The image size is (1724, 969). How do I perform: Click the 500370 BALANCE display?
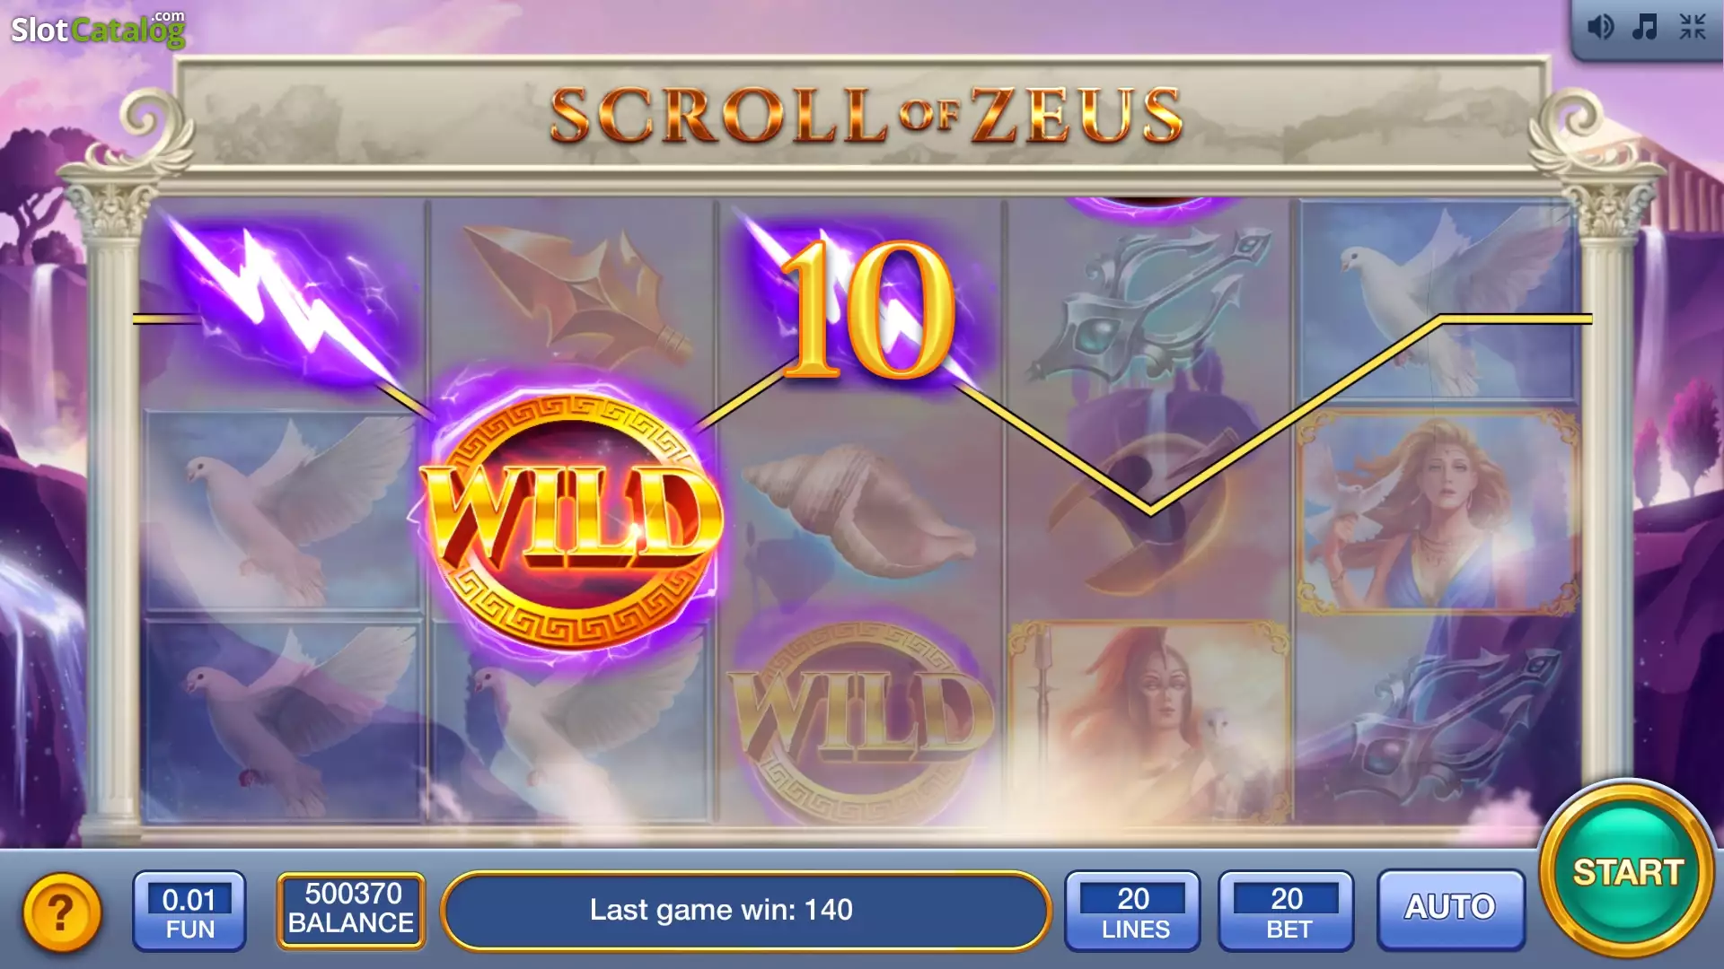[351, 910]
